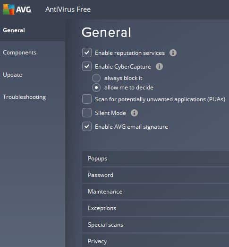Show info for Enable CyberCapture
Viewport: 229px width, 247px height.
(159, 67)
